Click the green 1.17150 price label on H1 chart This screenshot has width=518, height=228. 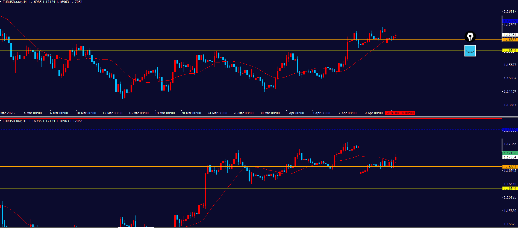[510, 153]
